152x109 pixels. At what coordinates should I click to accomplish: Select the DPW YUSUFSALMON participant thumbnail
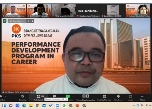tap(39, 11)
